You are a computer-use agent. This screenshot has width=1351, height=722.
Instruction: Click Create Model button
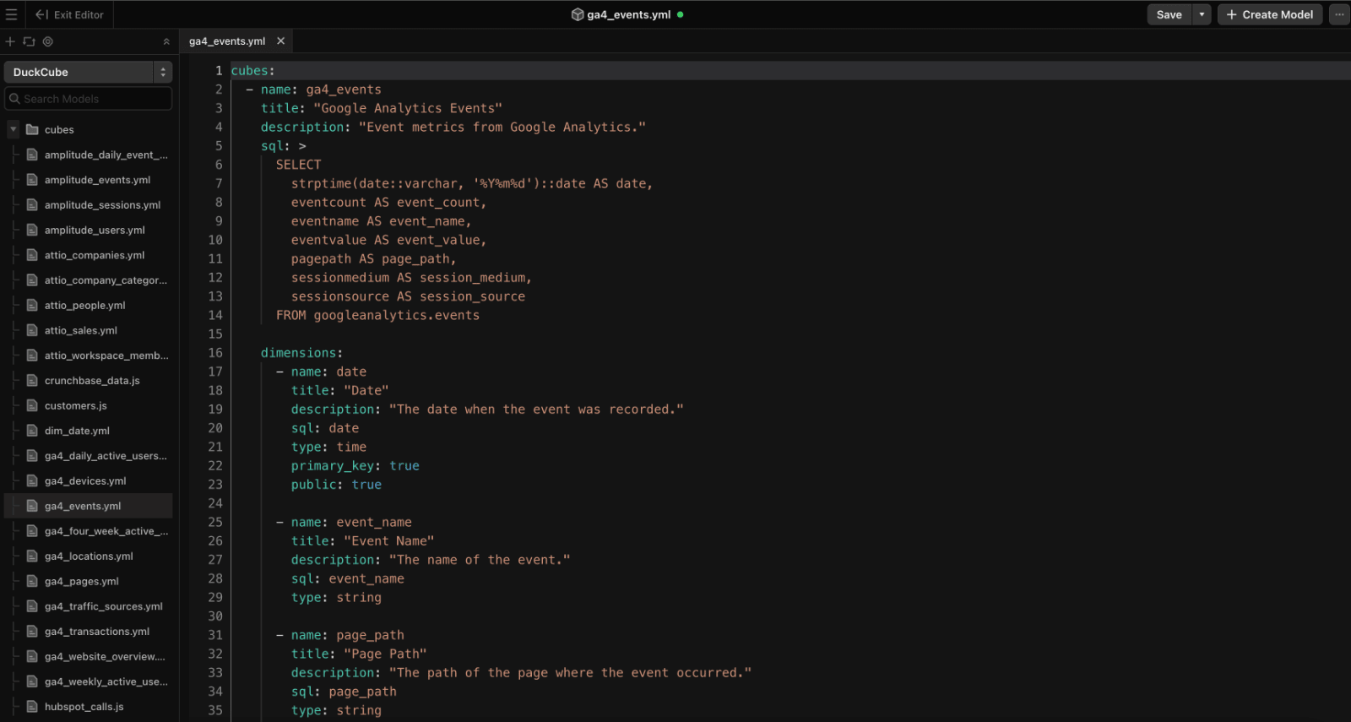(1270, 14)
